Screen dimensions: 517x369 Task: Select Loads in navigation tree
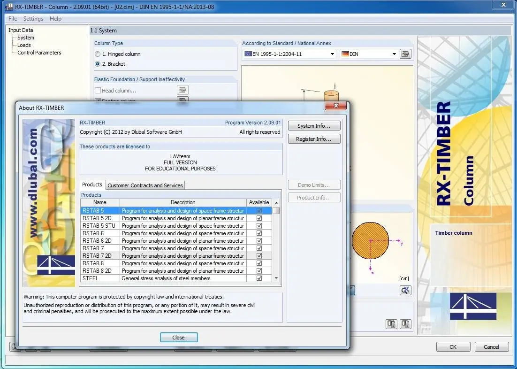point(24,45)
